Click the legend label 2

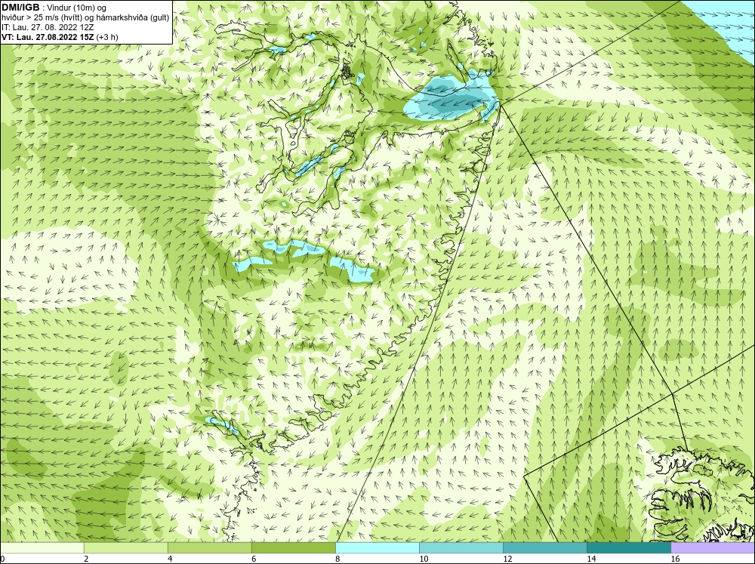[x=86, y=559]
